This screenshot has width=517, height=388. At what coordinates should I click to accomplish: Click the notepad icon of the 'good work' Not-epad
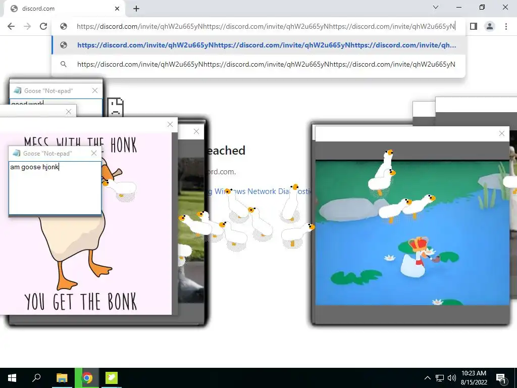[18, 91]
